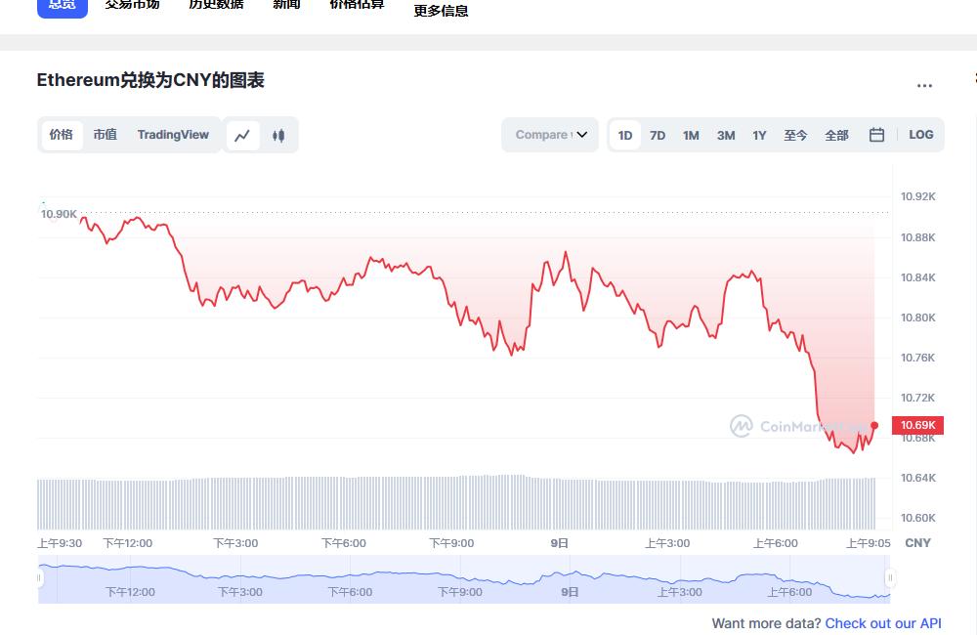Screen dimensions: 977x635
Task: Enable the 1D time range
Action: [624, 135]
